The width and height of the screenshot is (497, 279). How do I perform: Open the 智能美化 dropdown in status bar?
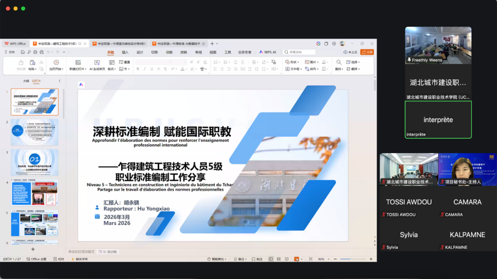tap(216, 259)
